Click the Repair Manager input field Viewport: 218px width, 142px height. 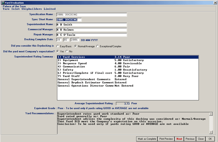click(x=91, y=35)
